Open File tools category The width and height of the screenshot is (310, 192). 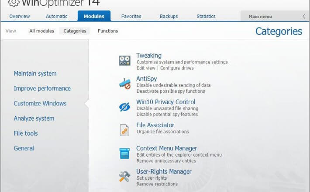pyautogui.click(x=26, y=133)
